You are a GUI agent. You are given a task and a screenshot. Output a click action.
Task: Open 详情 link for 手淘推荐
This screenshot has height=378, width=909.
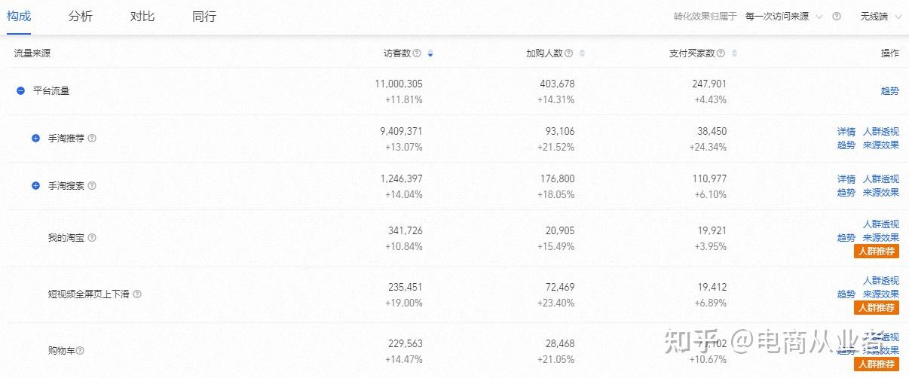pos(846,132)
